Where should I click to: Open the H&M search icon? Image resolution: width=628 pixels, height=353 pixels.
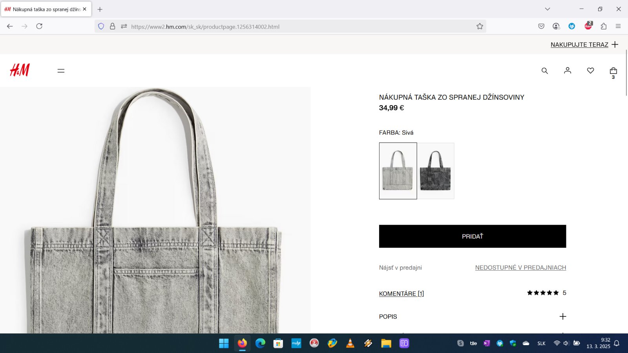pos(544,71)
